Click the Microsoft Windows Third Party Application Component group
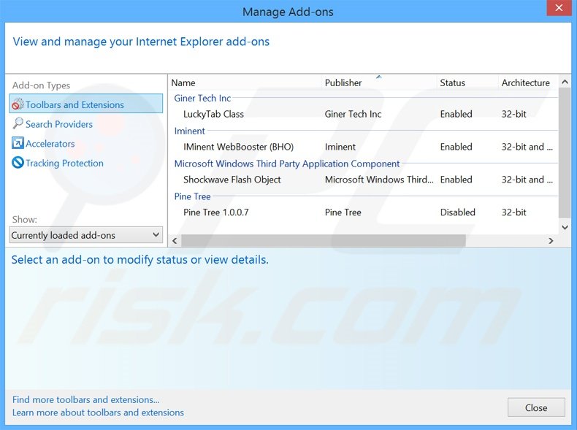 coord(287,164)
